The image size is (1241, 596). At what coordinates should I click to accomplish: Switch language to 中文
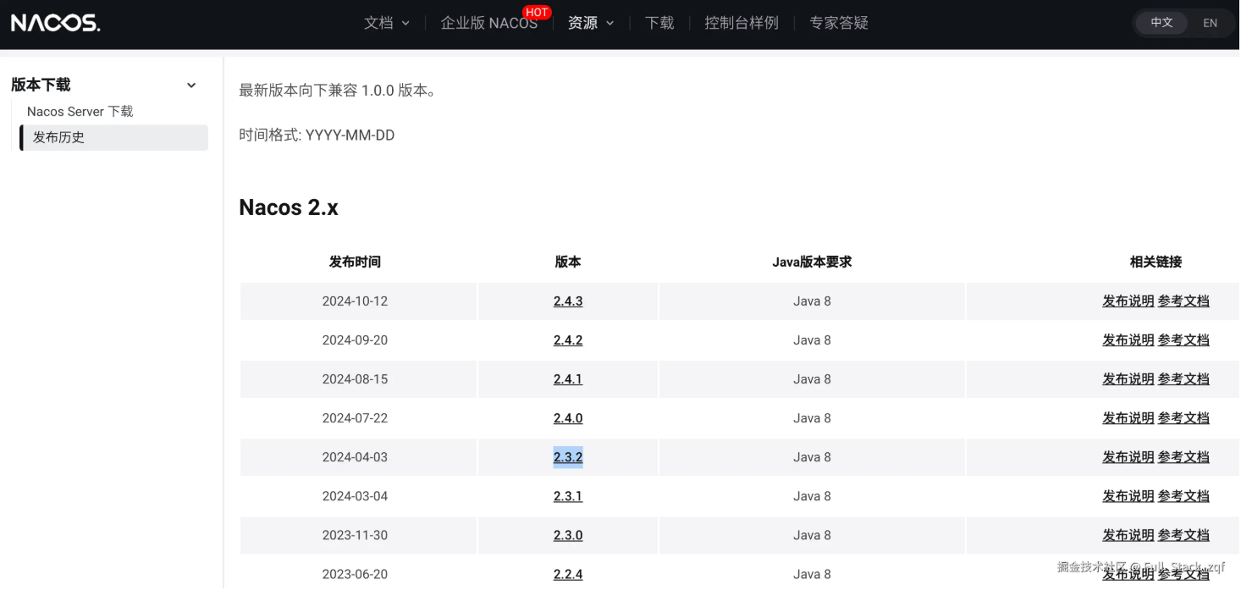(1161, 23)
